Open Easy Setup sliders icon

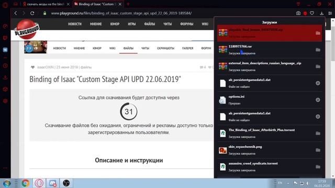click(x=330, y=13)
